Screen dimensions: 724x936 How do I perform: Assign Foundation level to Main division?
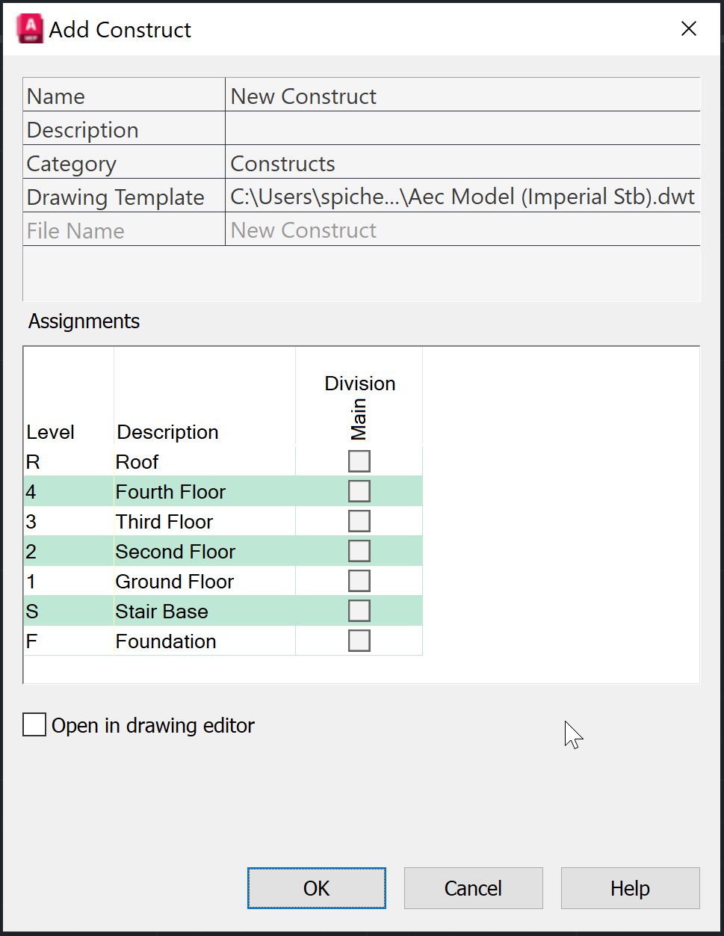(359, 641)
